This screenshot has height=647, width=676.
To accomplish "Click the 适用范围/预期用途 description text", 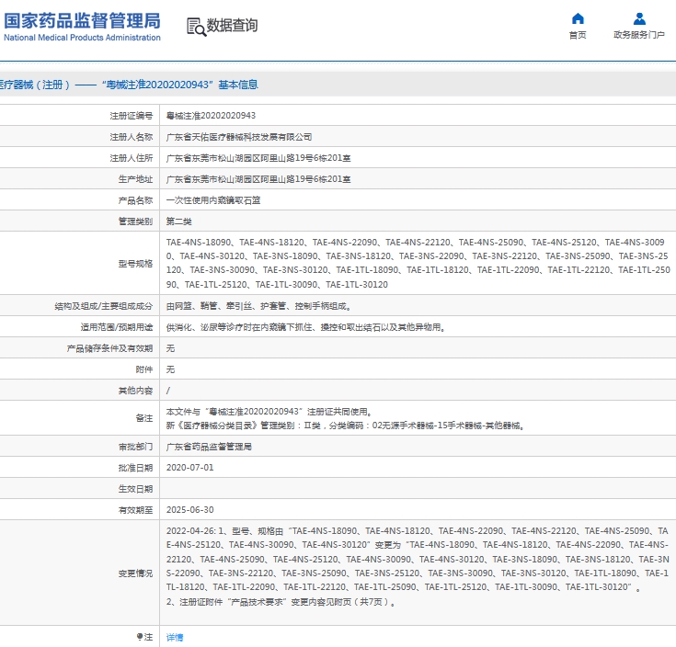I will (x=306, y=327).
